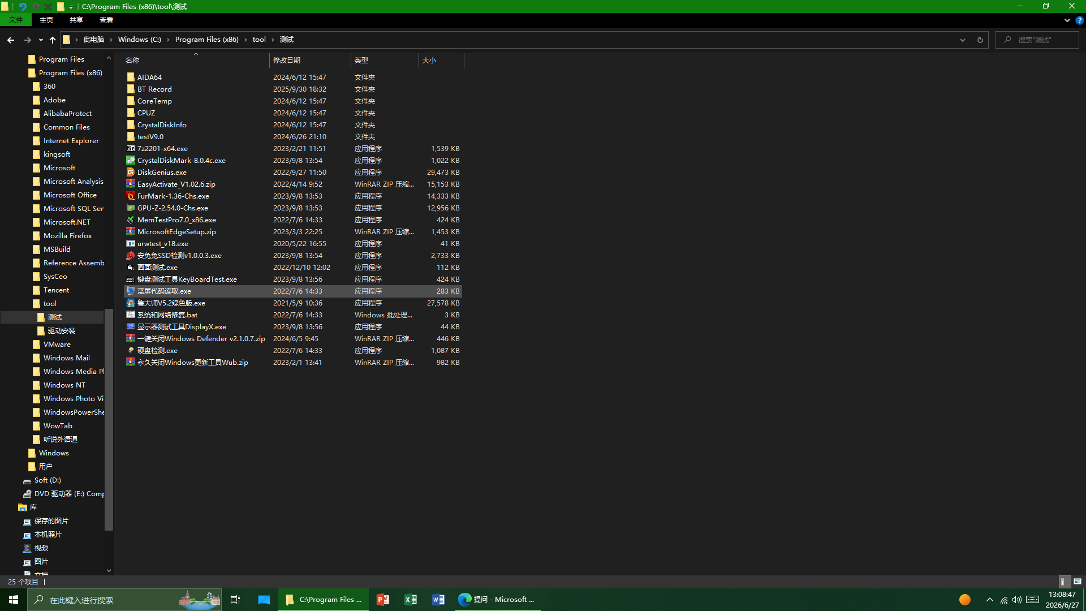Click the tool breadcrumb in address bar
The image size is (1086, 611).
pos(259,40)
